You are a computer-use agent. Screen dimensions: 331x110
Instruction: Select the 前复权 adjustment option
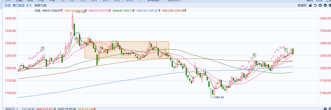pos(303,5)
